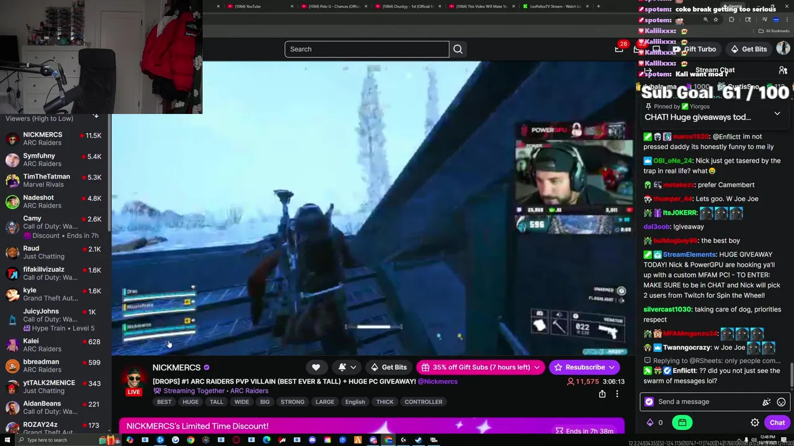Click the NICKMERCS streamer avatar with LIVE

[134, 380]
